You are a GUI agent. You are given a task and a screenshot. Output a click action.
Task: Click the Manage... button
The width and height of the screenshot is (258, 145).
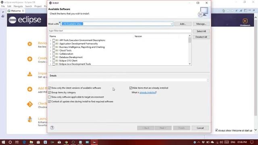(201, 24)
